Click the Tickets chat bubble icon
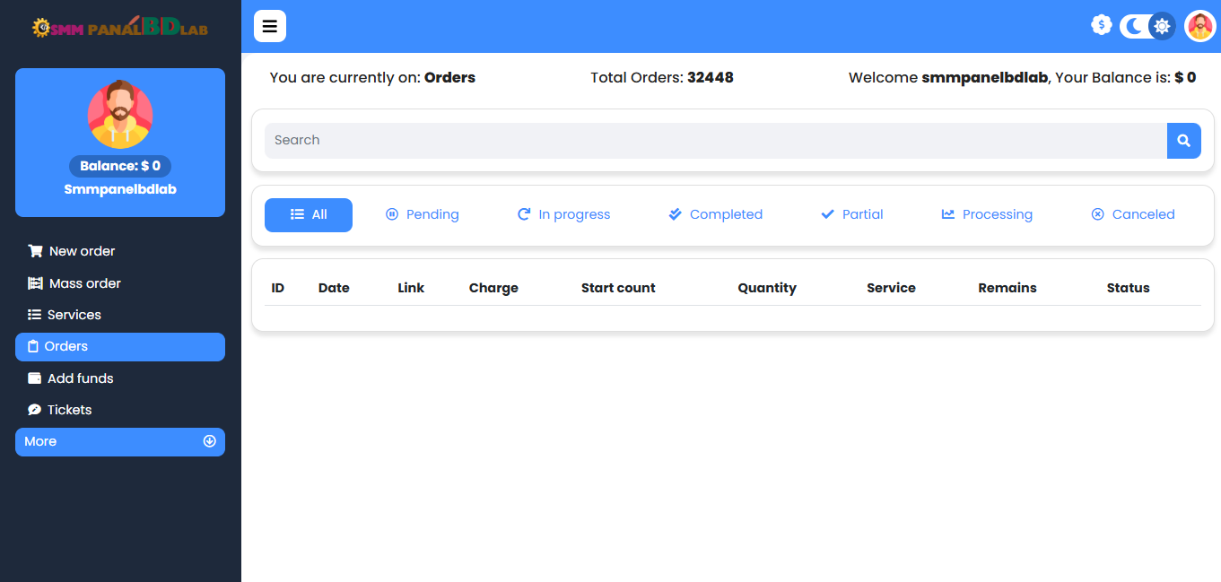The image size is (1221, 582). [35, 410]
